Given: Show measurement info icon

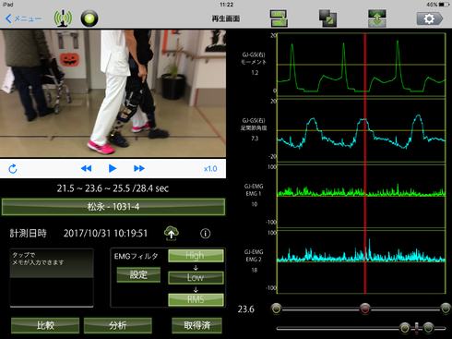Looking at the screenshot, I should [206, 234].
